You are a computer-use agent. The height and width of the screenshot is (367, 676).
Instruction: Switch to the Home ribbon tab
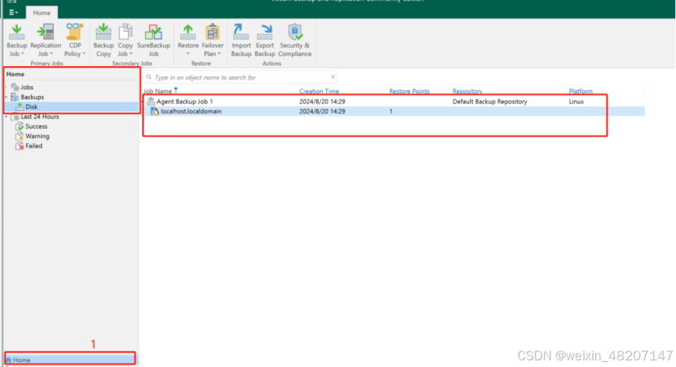coord(42,13)
